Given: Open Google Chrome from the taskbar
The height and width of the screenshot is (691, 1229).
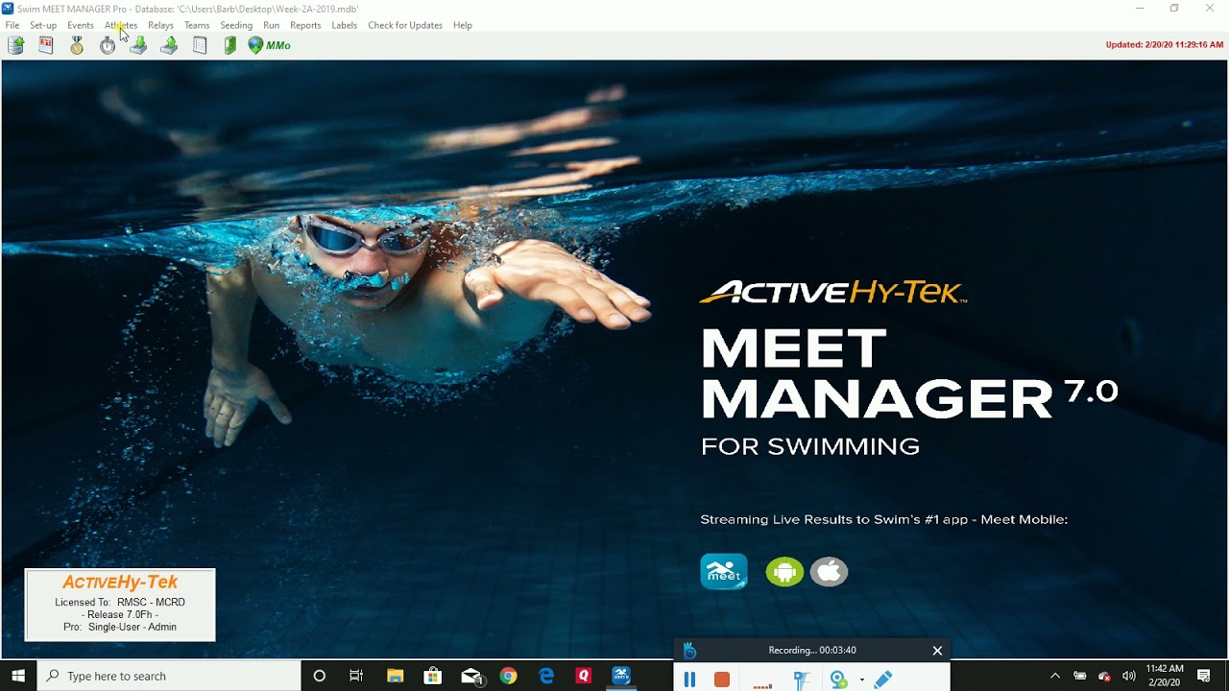Looking at the screenshot, I should tap(508, 676).
